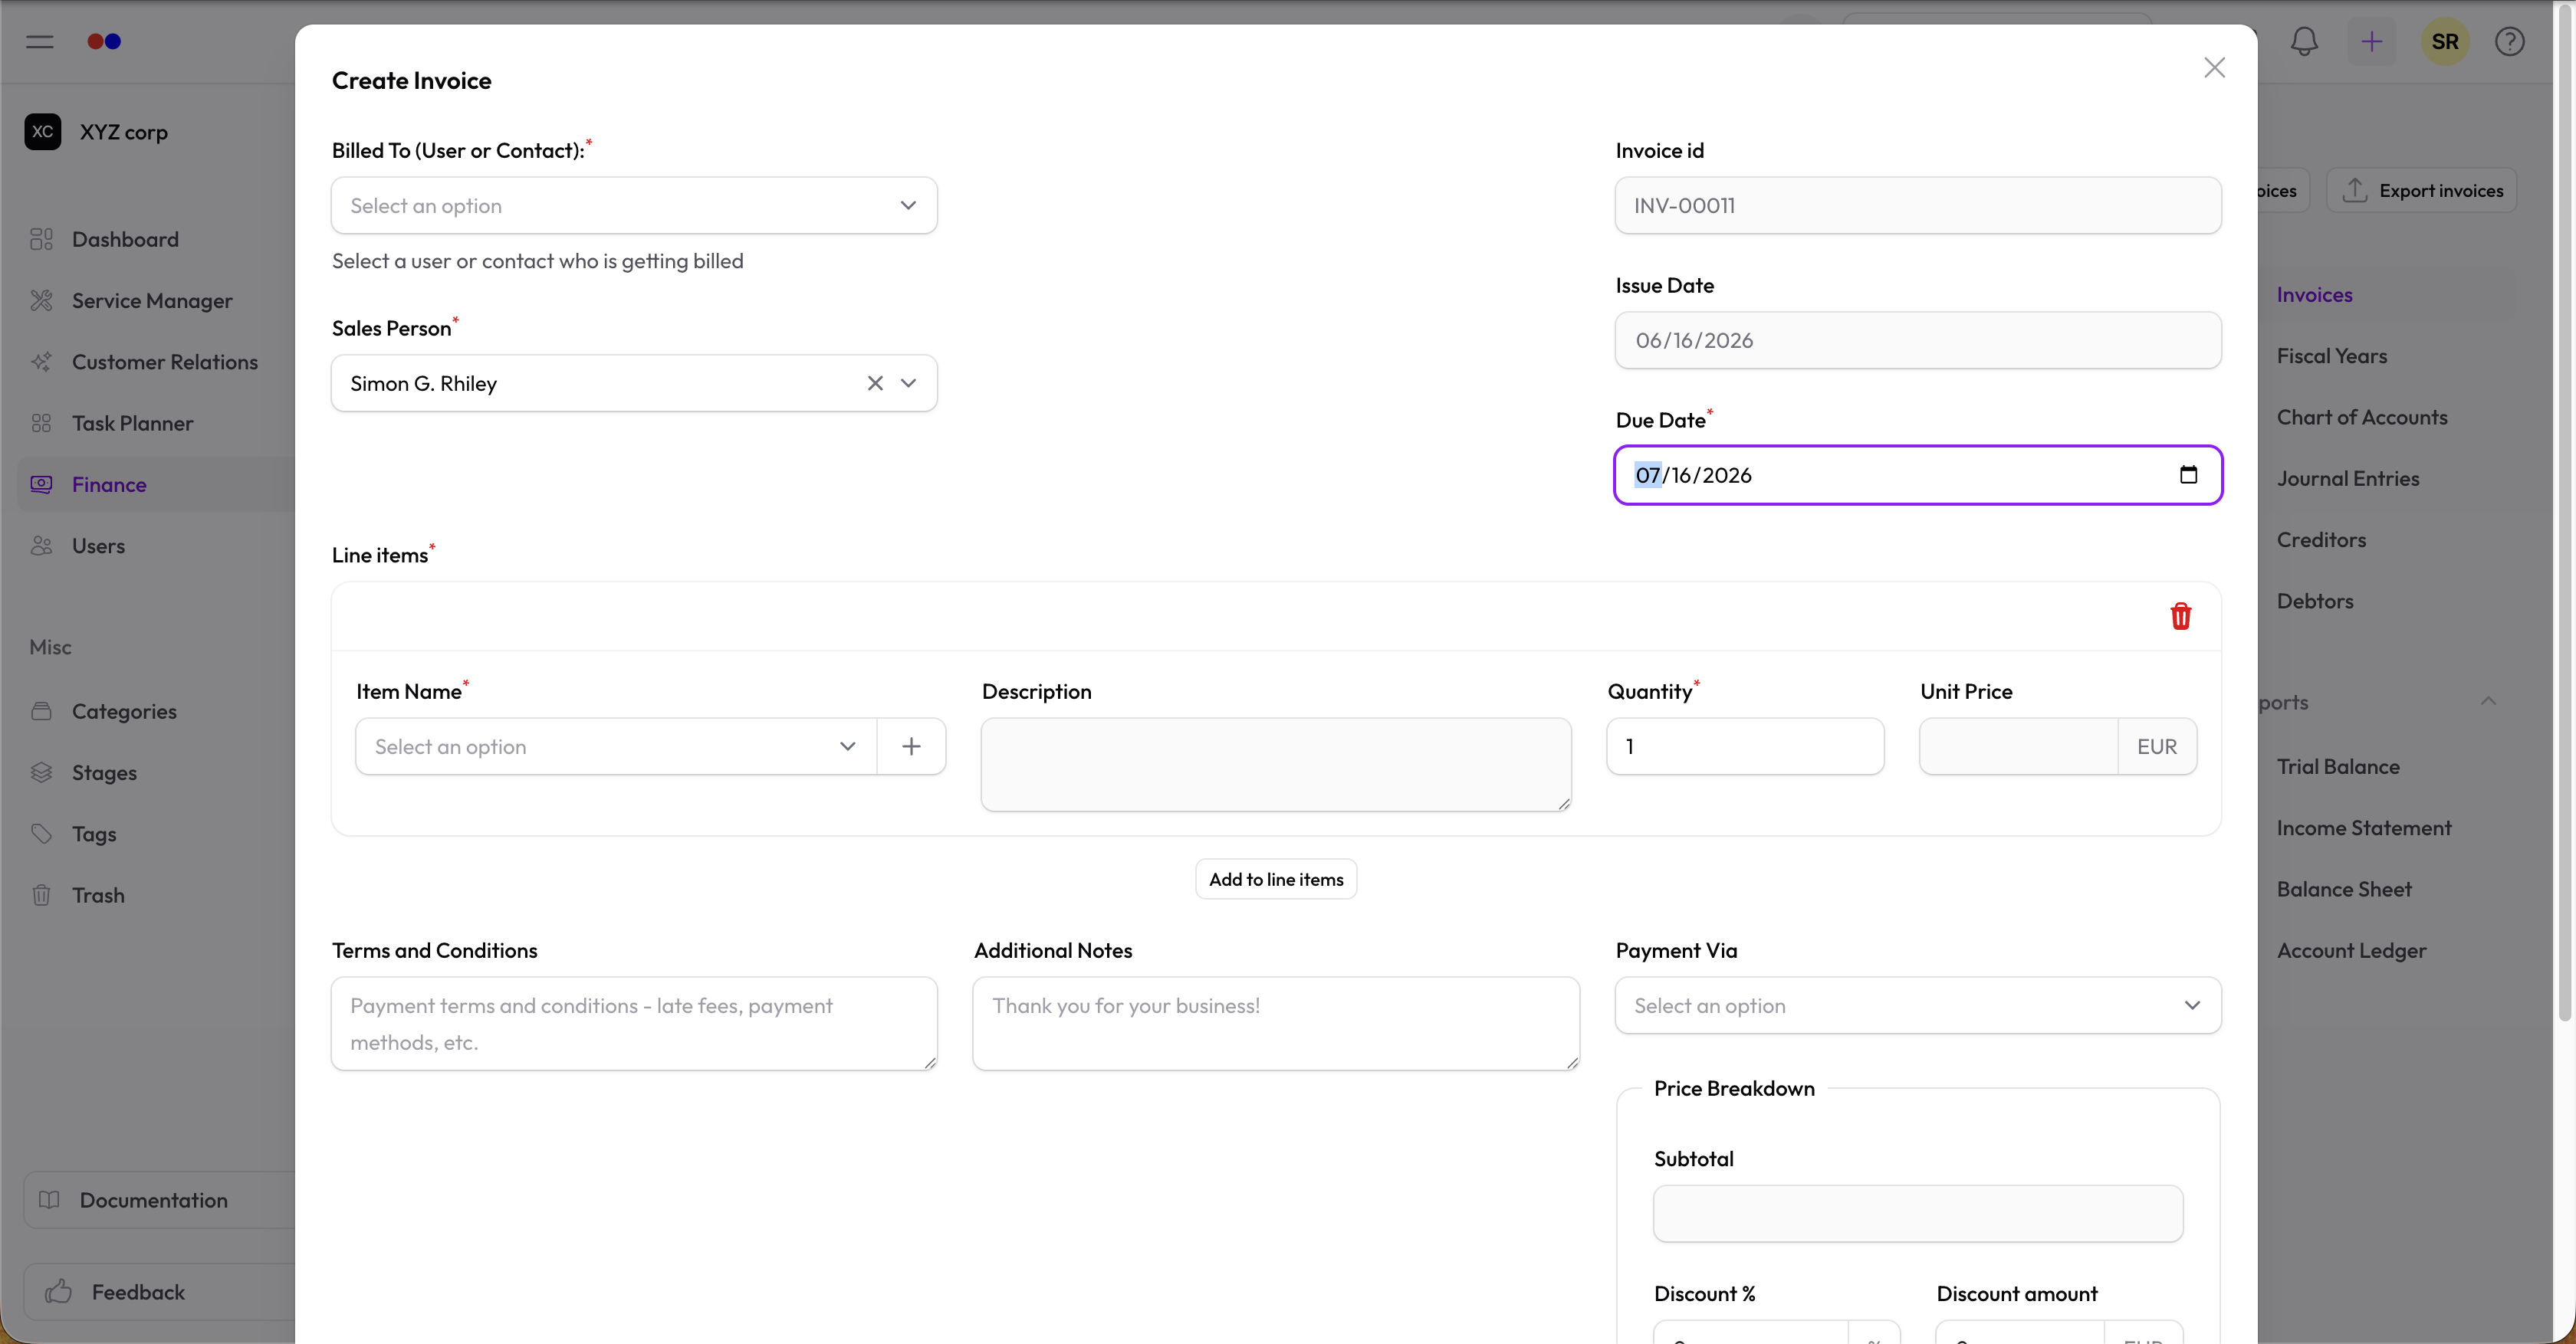The width and height of the screenshot is (2576, 1344).
Task: Add a new item with plus button
Action: [x=911, y=746]
